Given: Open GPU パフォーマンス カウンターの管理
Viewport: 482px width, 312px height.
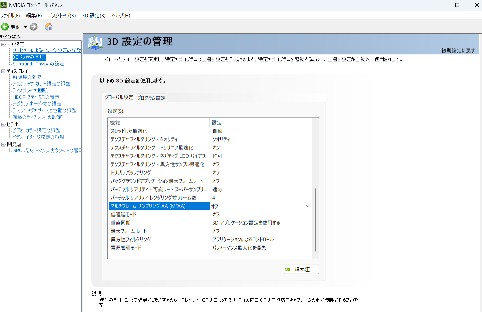Looking at the screenshot, I should point(46,150).
